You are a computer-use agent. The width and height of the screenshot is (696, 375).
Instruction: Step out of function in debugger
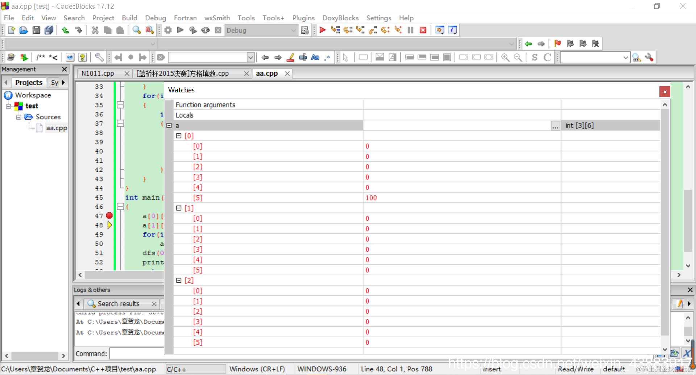pos(373,30)
